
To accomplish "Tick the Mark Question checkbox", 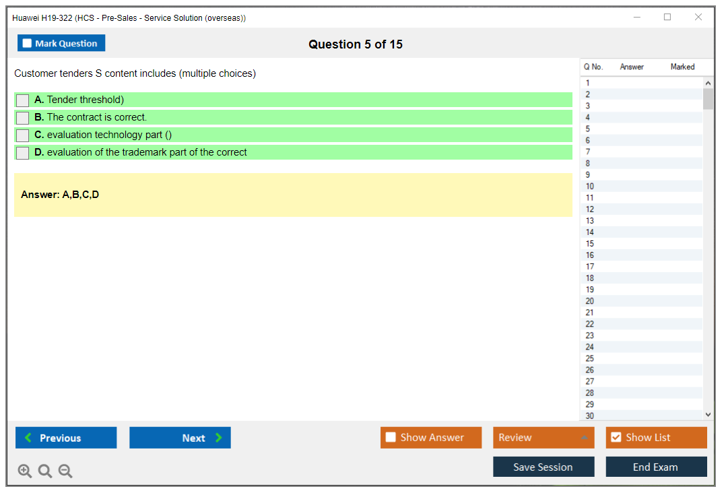I will 28,43.
